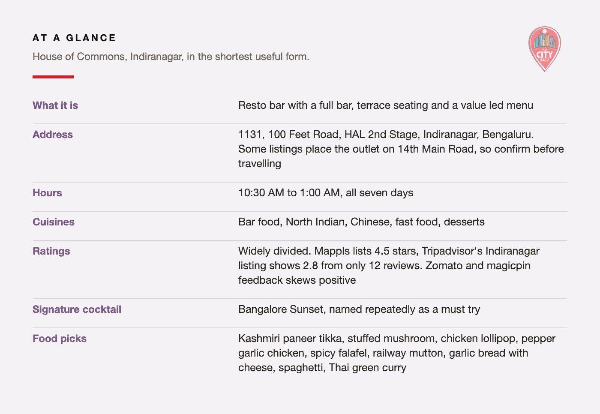Viewport: 600px width, 414px height.
Task: Click the 'AT A GLANCE' heading
Action: [74, 38]
